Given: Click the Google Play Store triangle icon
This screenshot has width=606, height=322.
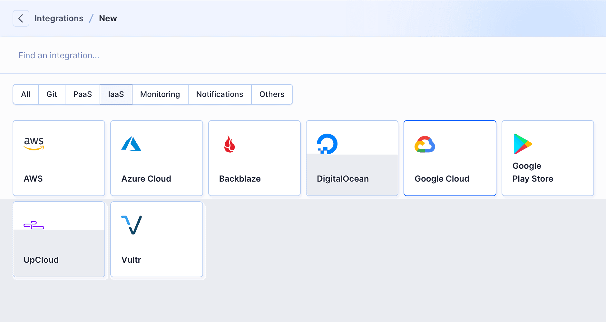Looking at the screenshot, I should pyautogui.click(x=523, y=144).
